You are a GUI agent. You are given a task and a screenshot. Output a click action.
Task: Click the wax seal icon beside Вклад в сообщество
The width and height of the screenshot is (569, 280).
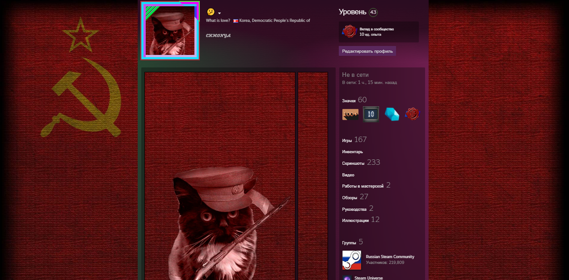click(x=349, y=32)
